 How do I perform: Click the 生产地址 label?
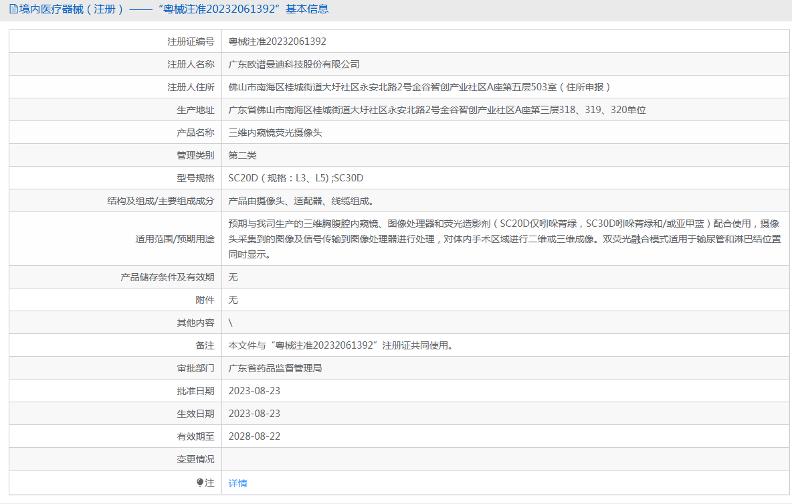[x=195, y=110]
